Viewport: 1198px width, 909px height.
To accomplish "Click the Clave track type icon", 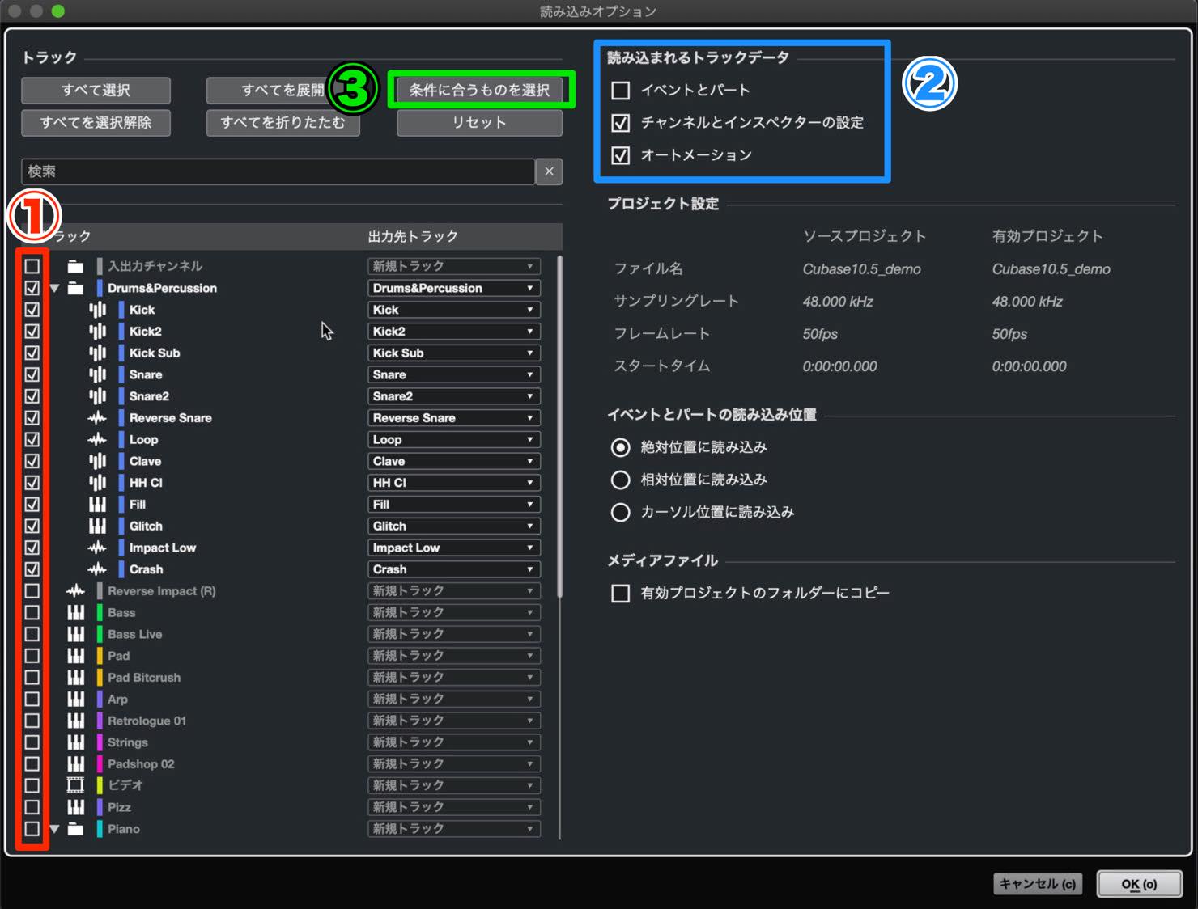I will (97, 461).
